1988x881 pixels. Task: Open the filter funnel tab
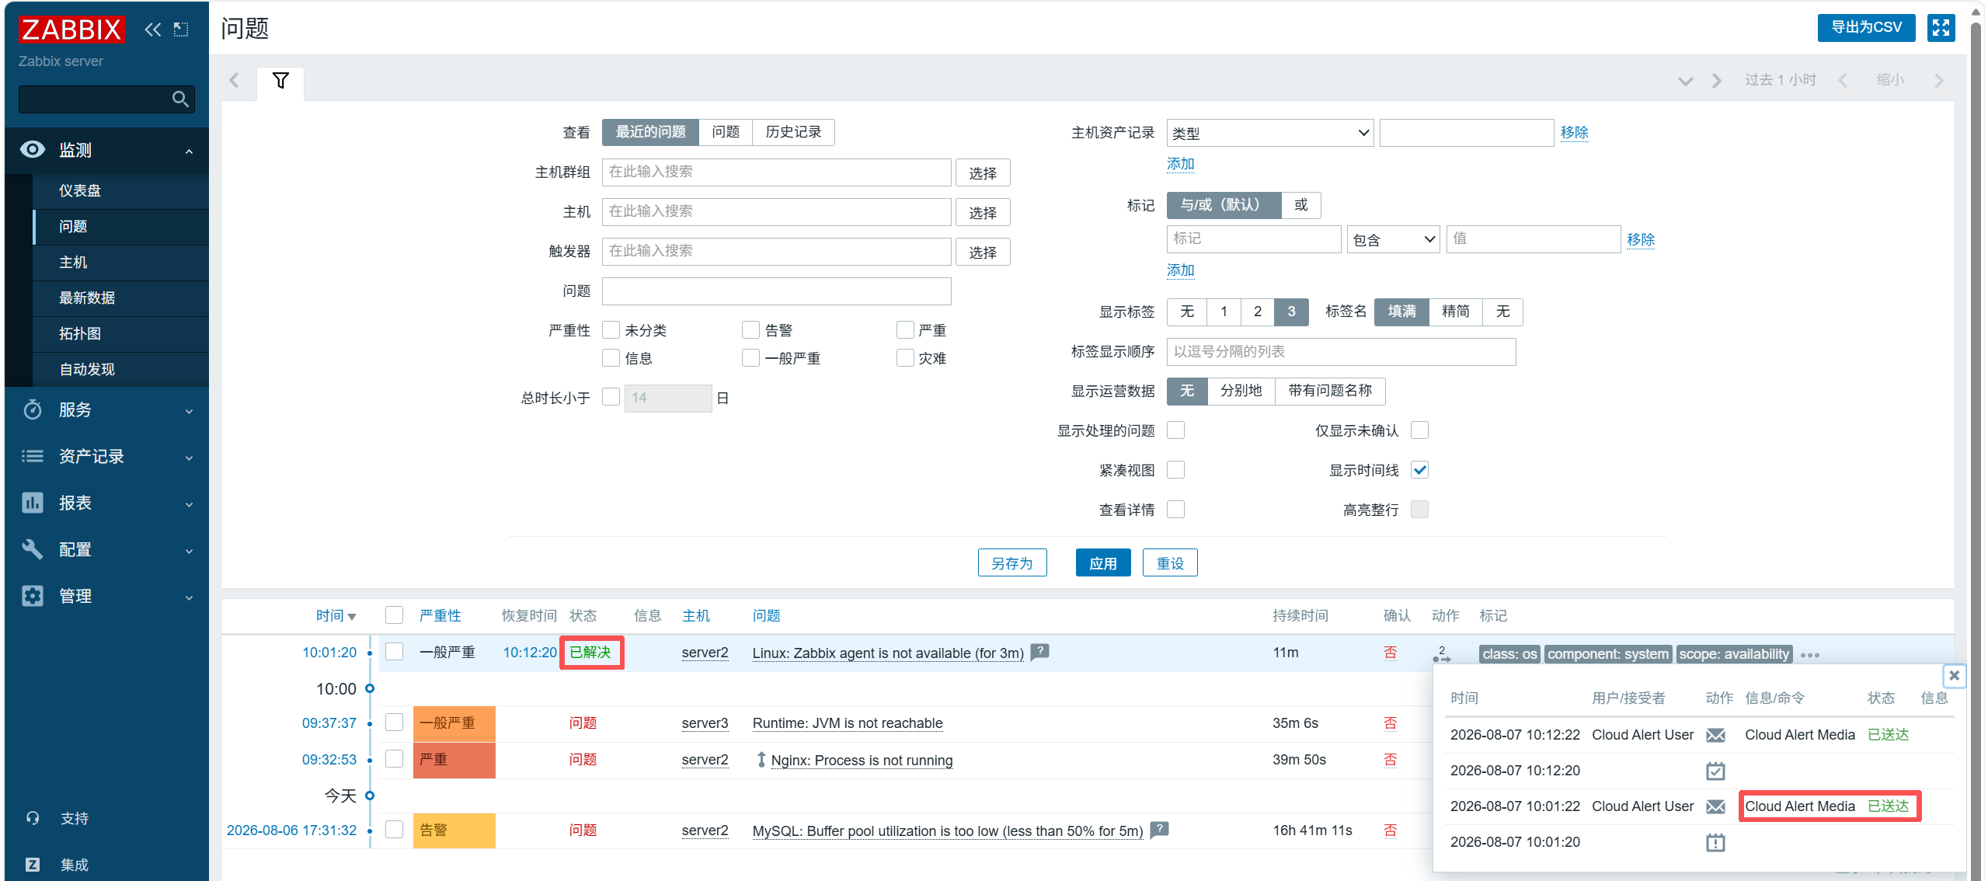pos(280,81)
